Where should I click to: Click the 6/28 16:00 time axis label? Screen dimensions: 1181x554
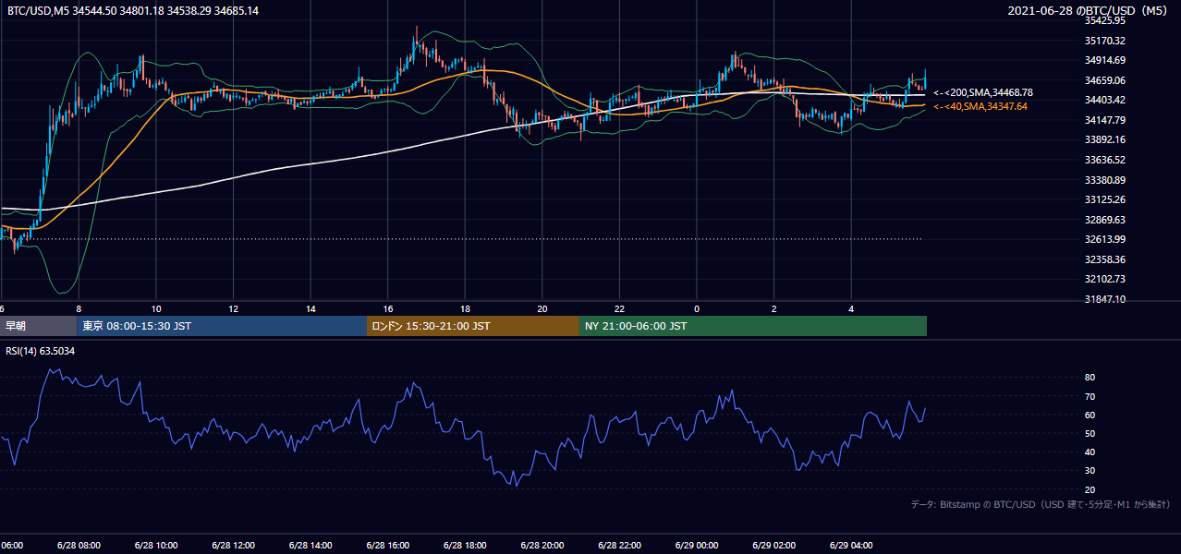tap(386, 545)
